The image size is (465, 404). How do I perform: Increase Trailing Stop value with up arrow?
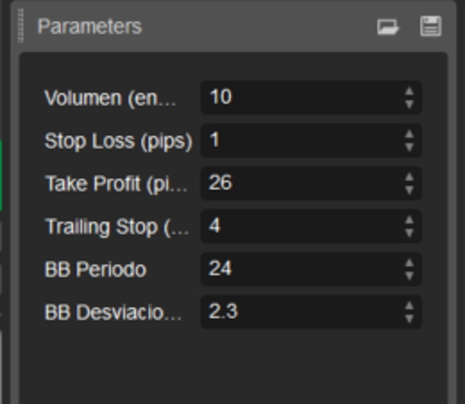click(x=409, y=221)
